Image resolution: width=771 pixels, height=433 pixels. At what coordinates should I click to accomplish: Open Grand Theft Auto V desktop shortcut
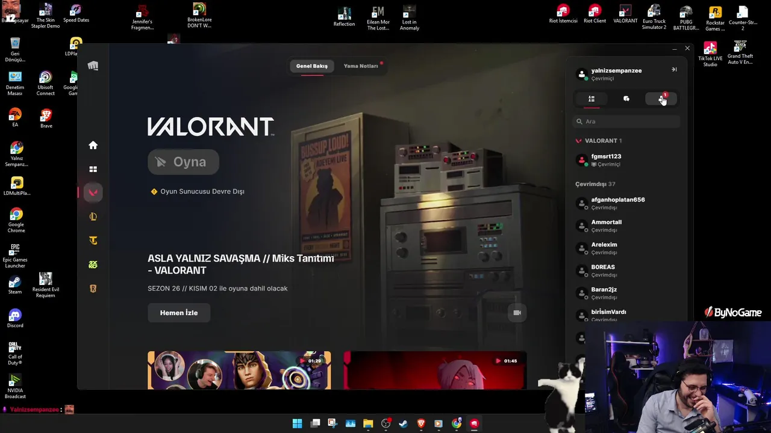tap(740, 52)
